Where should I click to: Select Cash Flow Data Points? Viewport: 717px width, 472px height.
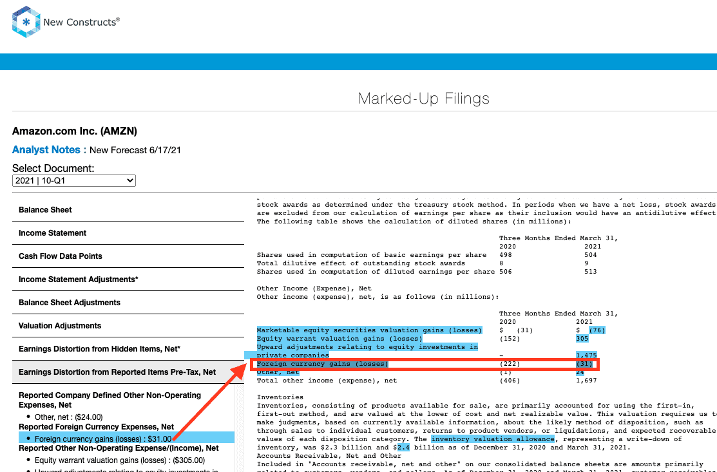(x=128, y=256)
